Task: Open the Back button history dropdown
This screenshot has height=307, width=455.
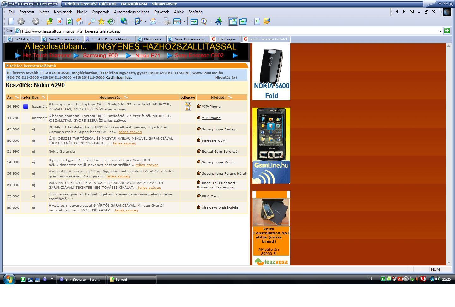Action: coord(28,21)
